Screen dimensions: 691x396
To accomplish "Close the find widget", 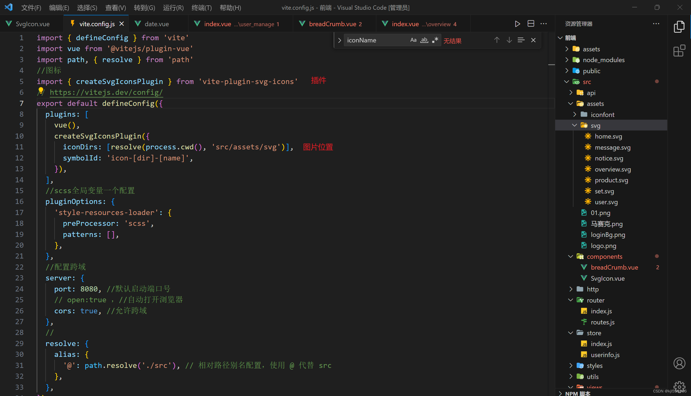I will (x=533, y=40).
